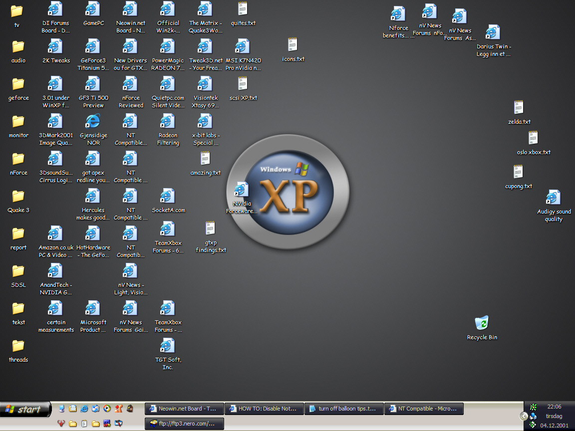The height and width of the screenshot is (431, 575).
Task: Select the audio folder icon
Action: [x=18, y=52]
